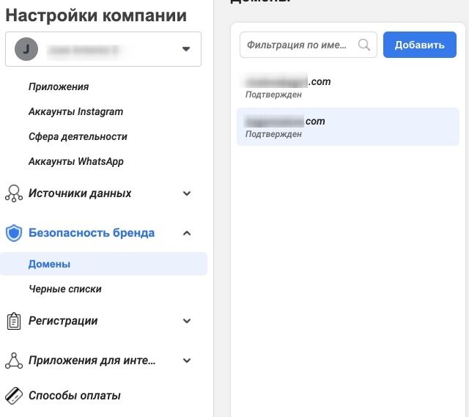Focus the Фильтрация по имени search field
This screenshot has width=469, height=417.
point(300,45)
